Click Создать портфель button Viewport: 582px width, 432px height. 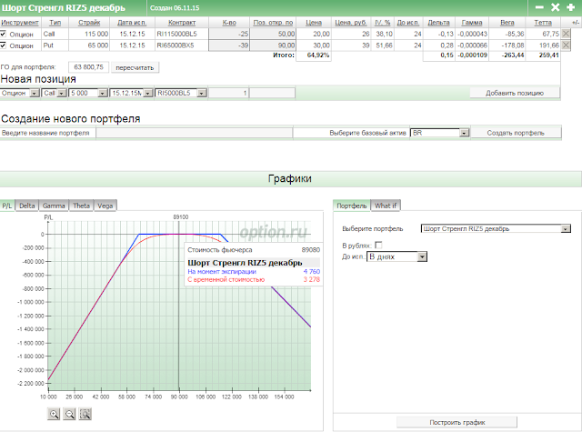click(x=516, y=133)
